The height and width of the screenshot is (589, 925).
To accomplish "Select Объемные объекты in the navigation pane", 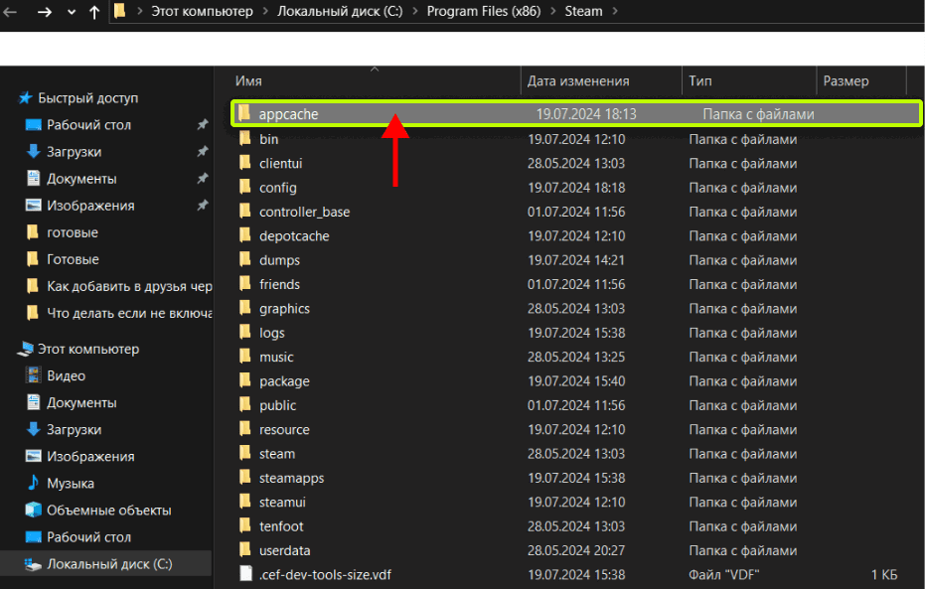I will point(109,510).
